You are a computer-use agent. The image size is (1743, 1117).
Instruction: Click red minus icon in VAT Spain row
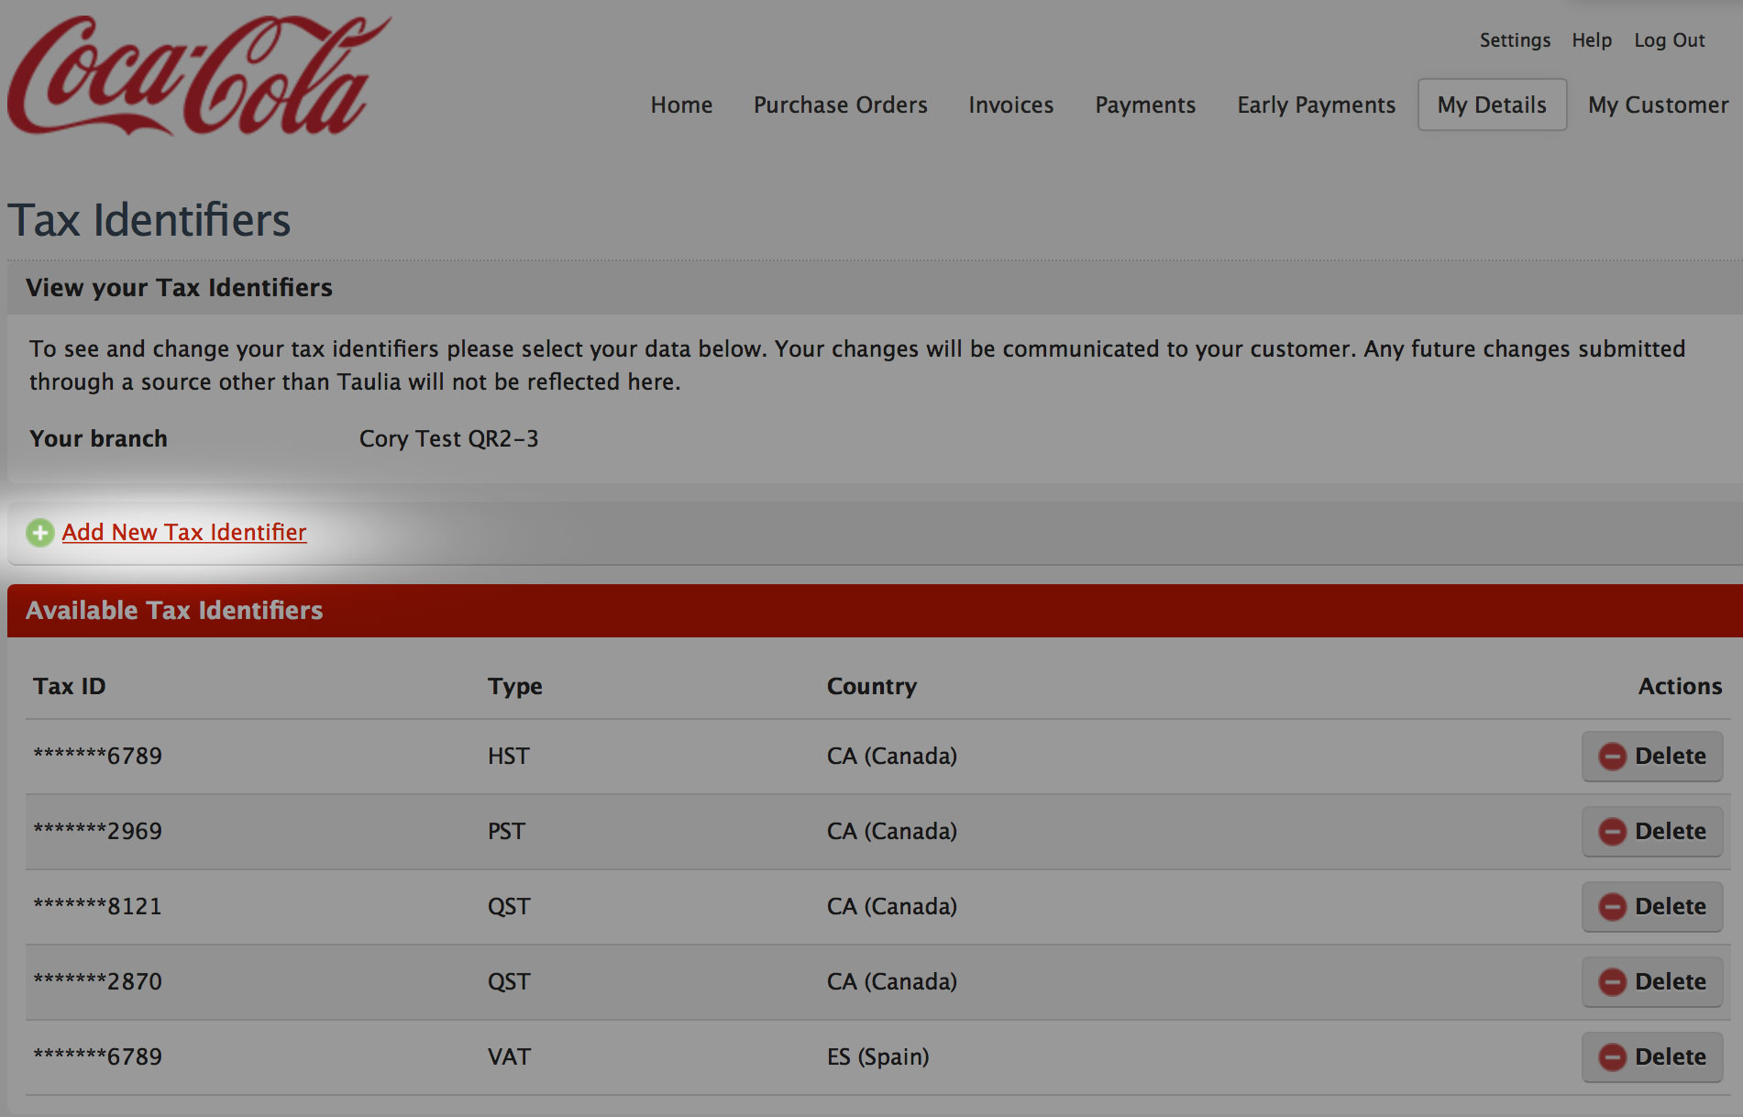[x=1612, y=1057]
